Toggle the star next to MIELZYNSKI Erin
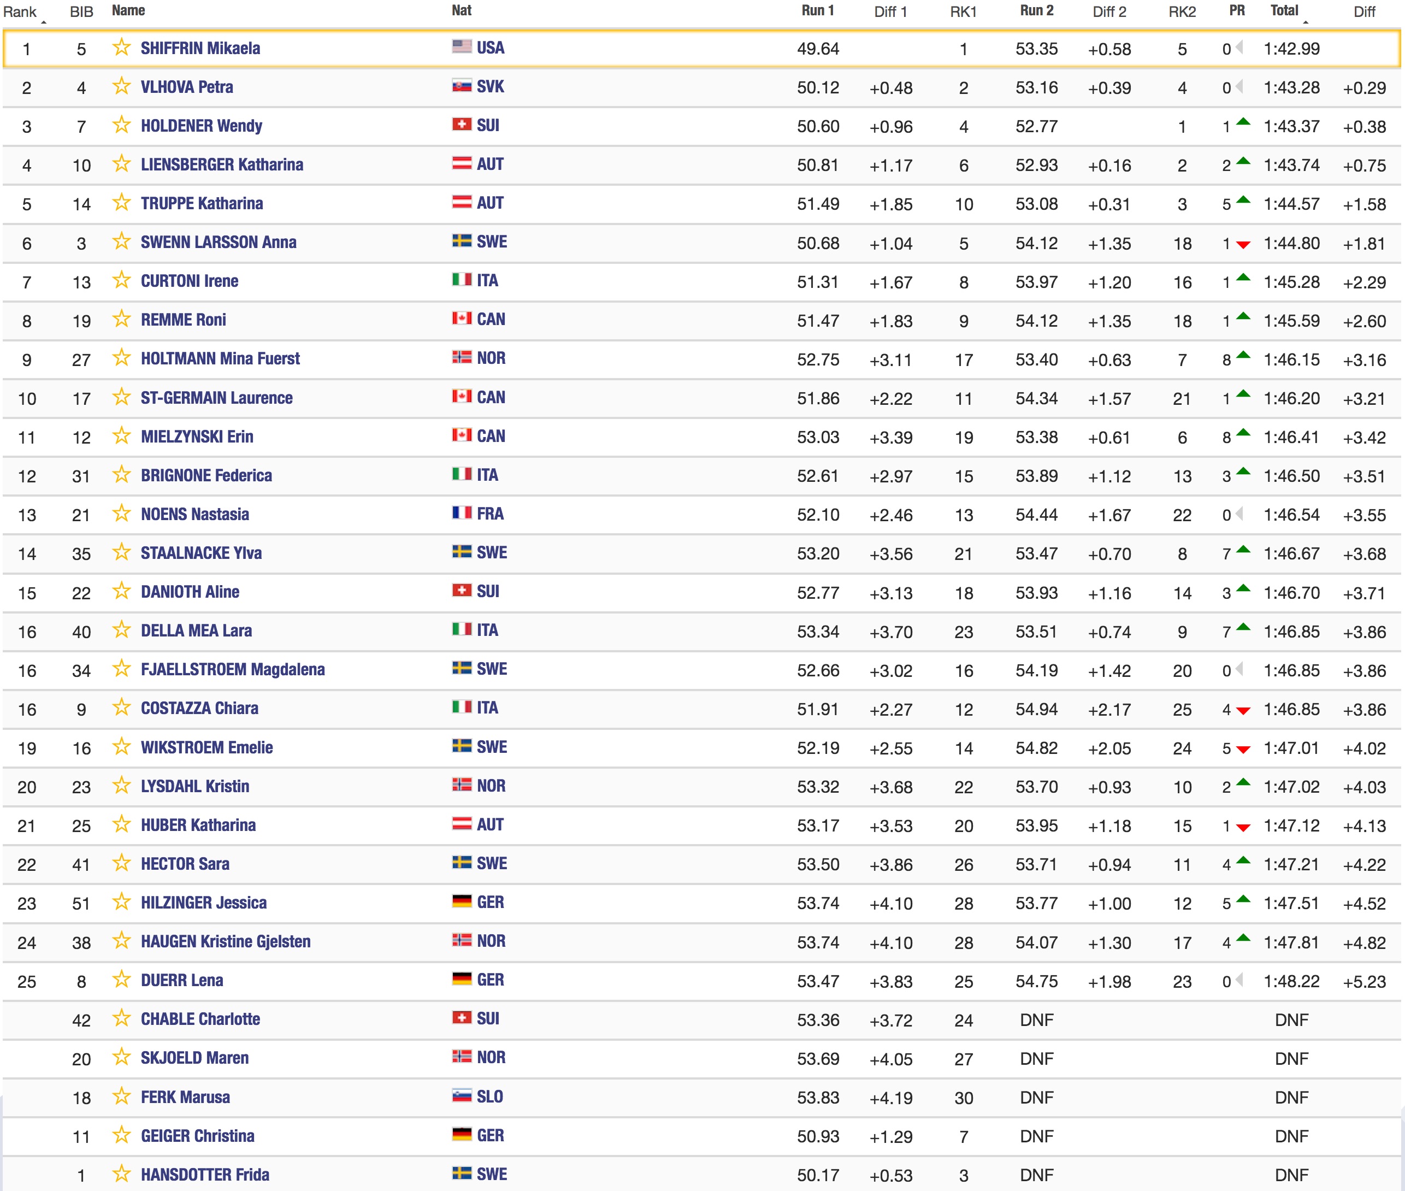This screenshot has height=1191, width=1405. coord(121,436)
